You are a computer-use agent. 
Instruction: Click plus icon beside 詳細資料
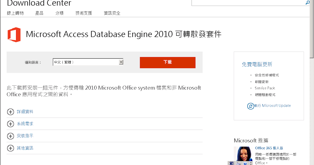click(x=10, y=112)
